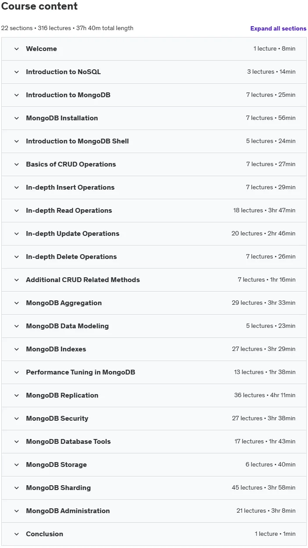Expand Introduction to NoSQL chevron
The image size is (308, 548).
coord(17,72)
